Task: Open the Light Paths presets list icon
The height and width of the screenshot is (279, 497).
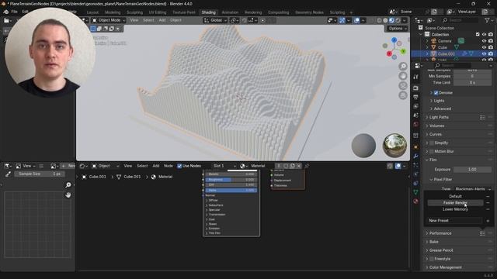Action: [482, 117]
